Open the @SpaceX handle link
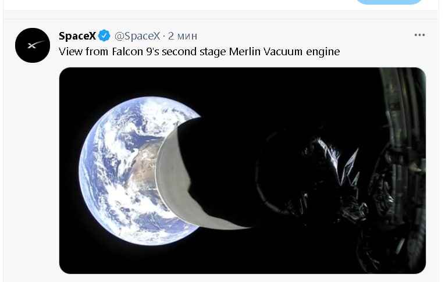Image resolution: width=445 pixels, height=282 pixels. (137, 35)
